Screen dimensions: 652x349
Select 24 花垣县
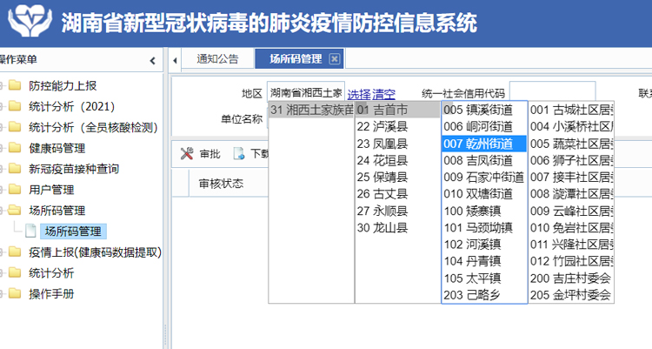tap(398, 160)
